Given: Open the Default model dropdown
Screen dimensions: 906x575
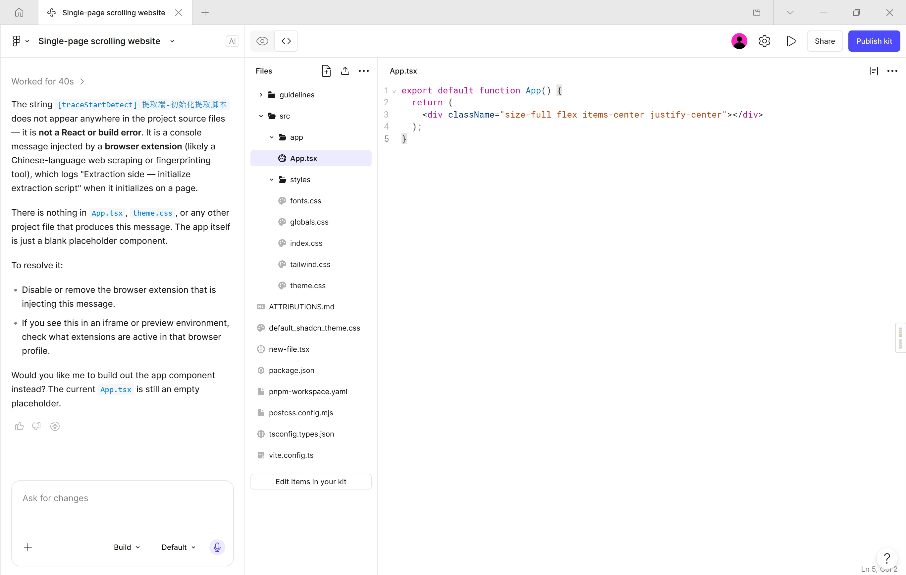Looking at the screenshot, I should tap(178, 547).
